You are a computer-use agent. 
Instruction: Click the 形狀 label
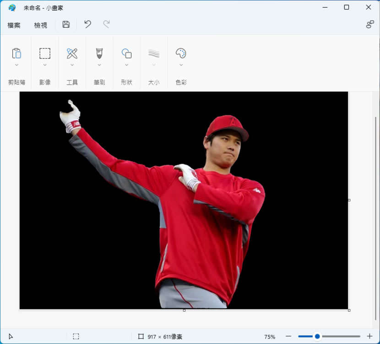126,82
